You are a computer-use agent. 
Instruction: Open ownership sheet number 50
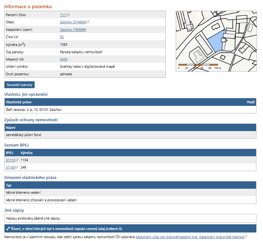pyautogui.click(x=62, y=37)
